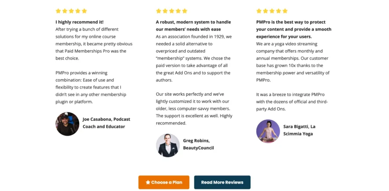Click last star above Sara Bigatti's review

point(285,11)
